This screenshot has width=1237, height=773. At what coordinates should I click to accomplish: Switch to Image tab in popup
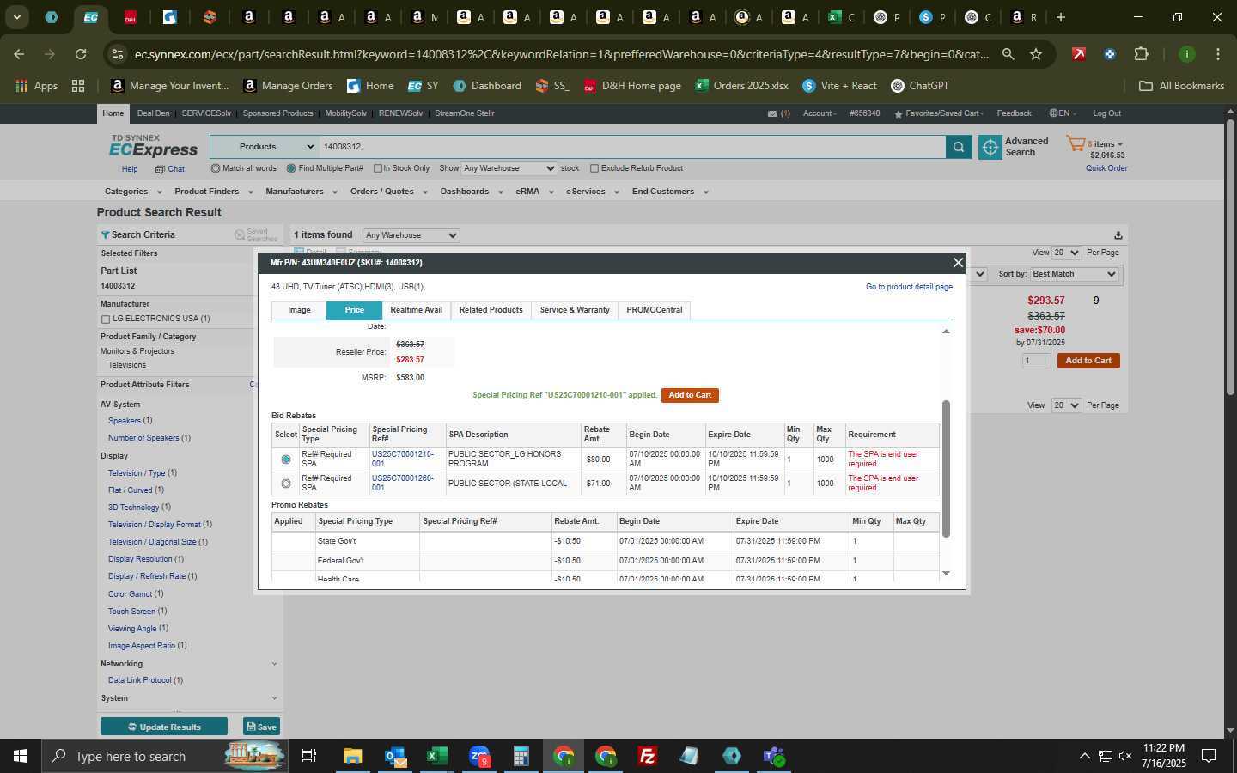(x=299, y=310)
